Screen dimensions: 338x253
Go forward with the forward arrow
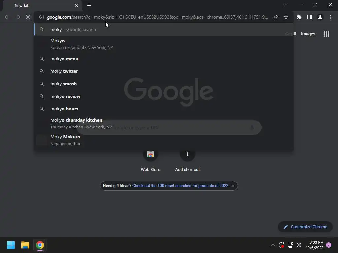click(x=18, y=17)
